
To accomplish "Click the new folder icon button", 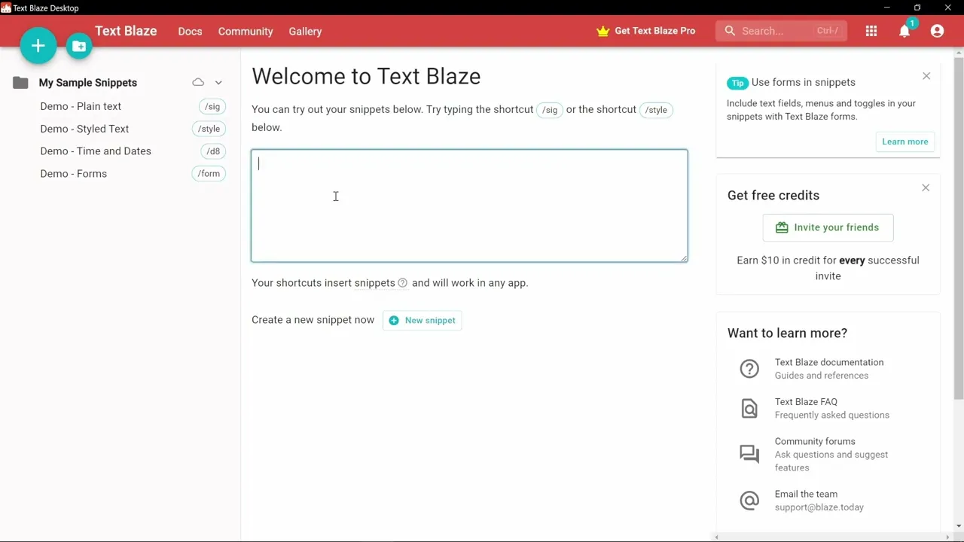I will tap(79, 47).
